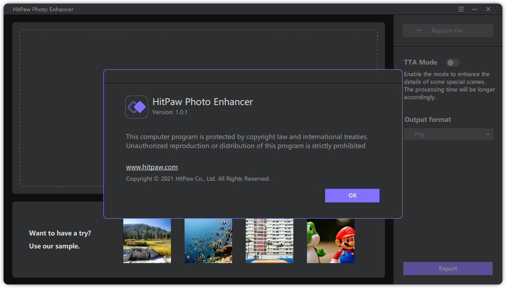
Task: Click the TTA Mode label text
Action: (420, 62)
